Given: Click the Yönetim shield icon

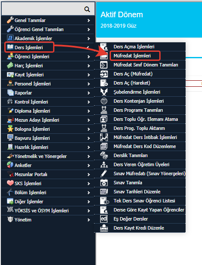Looking at the screenshot, I should [x=10, y=219].
